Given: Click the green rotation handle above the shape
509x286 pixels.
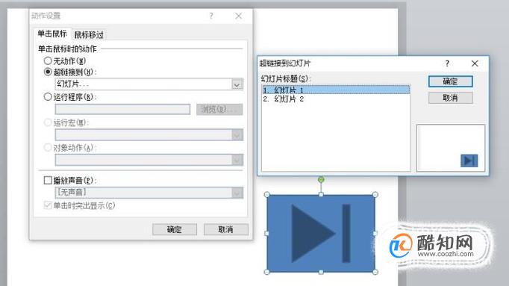Looking at the screenshot, I should click(321, 179).
